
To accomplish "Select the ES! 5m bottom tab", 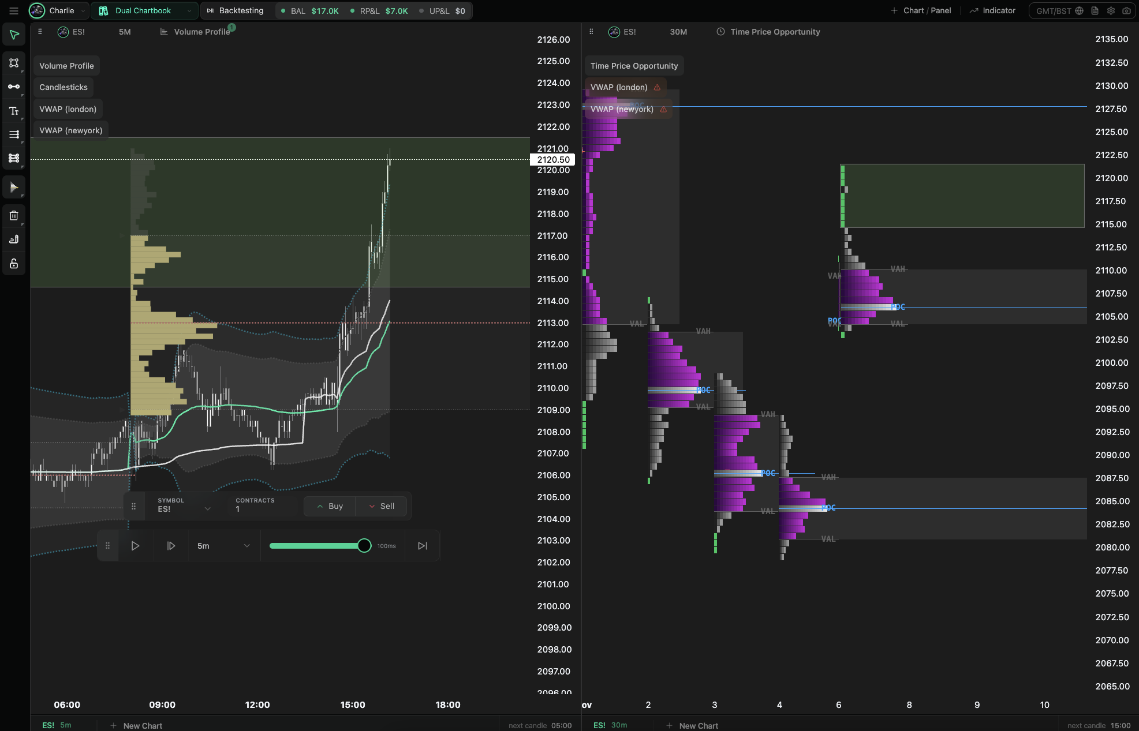I will coord(57,725).
